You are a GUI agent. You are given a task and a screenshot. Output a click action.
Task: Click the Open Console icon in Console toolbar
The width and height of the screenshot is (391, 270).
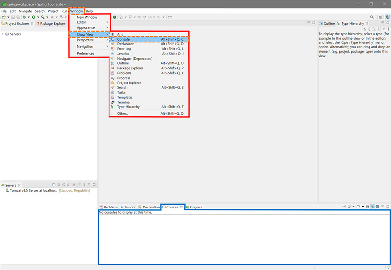tap(358, 206)
